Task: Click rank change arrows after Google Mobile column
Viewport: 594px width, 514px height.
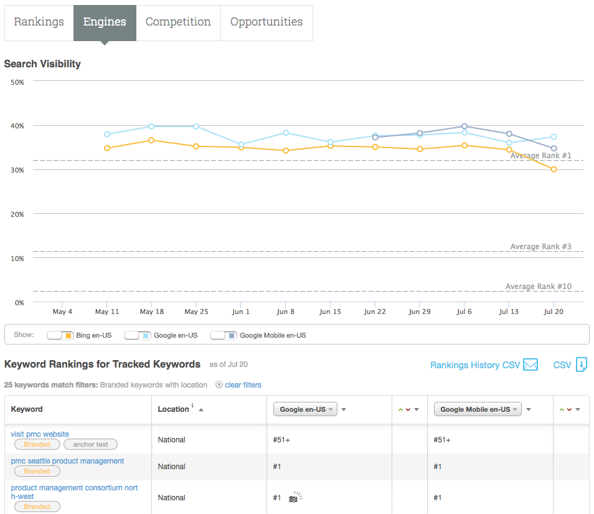Action: (x=565, y=409)
